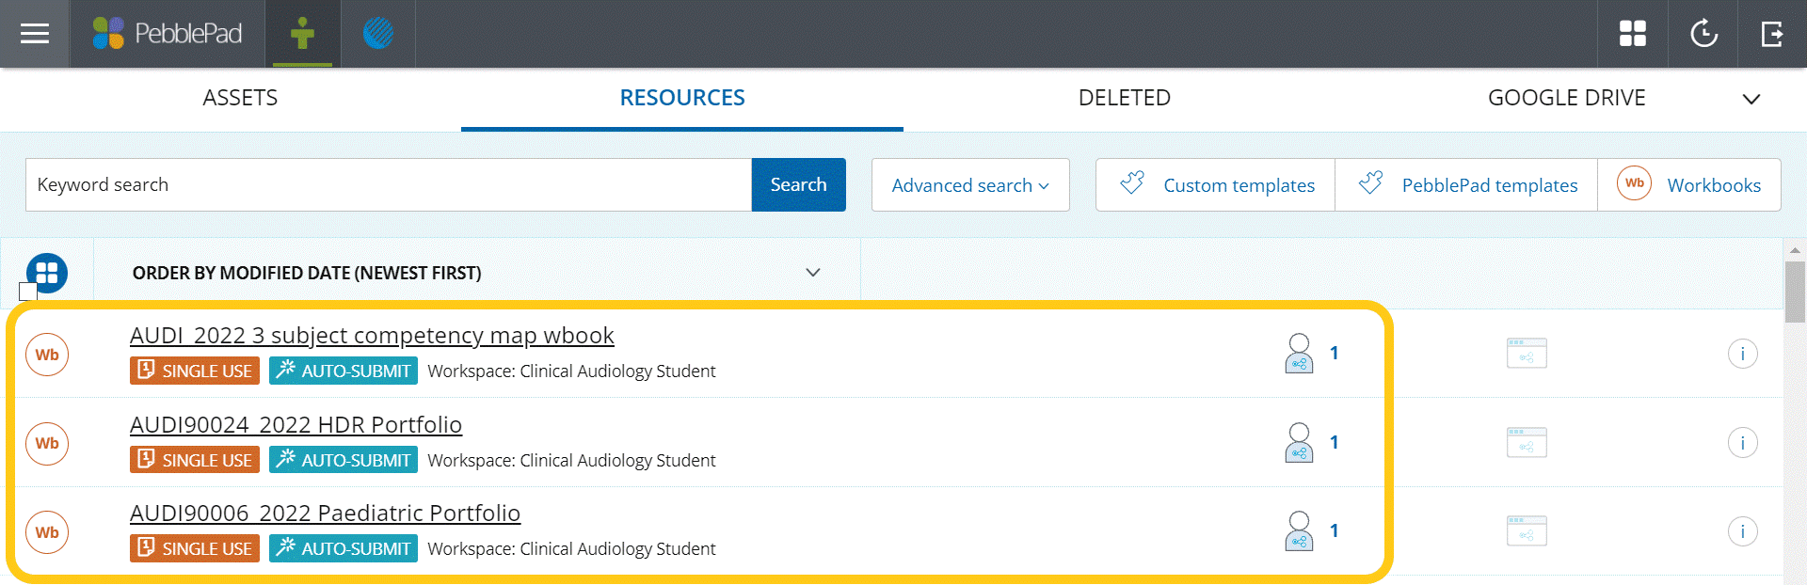Viewport: 1807px width, 585px height.
Task: Click Workspace text under Paediatric Portfolio
Action: point(571,549)
